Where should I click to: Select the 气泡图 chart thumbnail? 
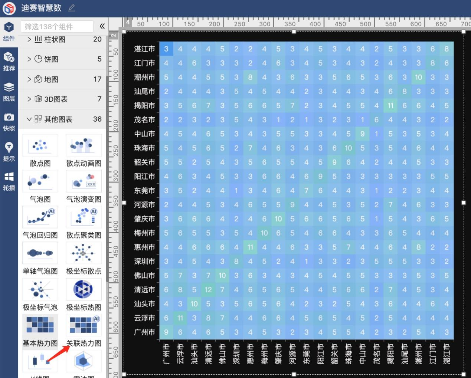tap(40, 181)
